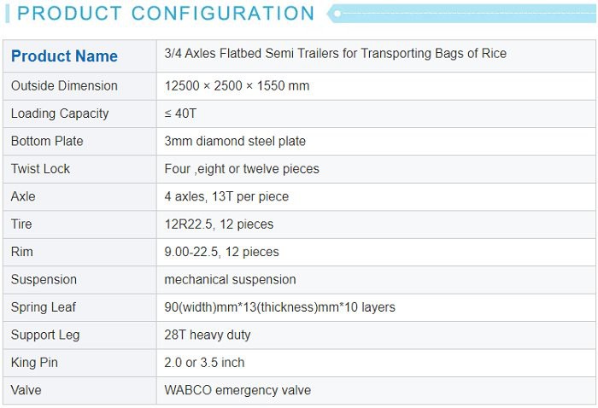Click the Tire row label
The height and width of the screenshot is (408, 598).
coord(22,224)
